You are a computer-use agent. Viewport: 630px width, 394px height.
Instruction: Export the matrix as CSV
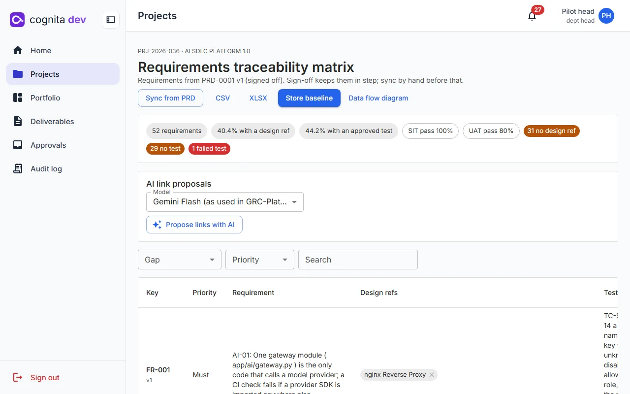click(x=223, y=98)
